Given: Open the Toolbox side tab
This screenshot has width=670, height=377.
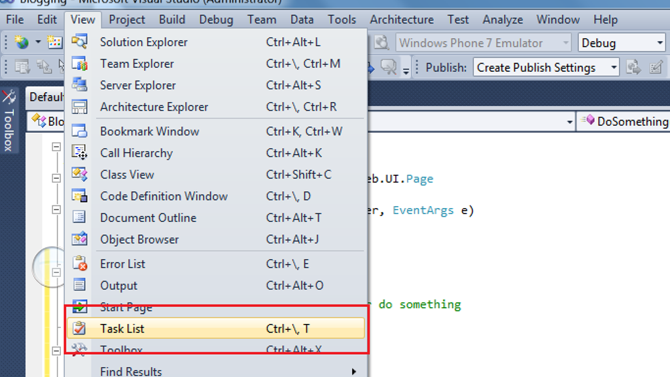Looking at the screenshot, I should [9, 120].
